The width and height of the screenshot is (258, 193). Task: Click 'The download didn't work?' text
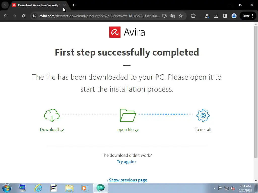coord(127,155)
